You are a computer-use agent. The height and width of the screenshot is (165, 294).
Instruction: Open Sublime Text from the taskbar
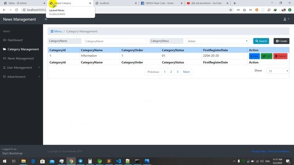point(109,161)
